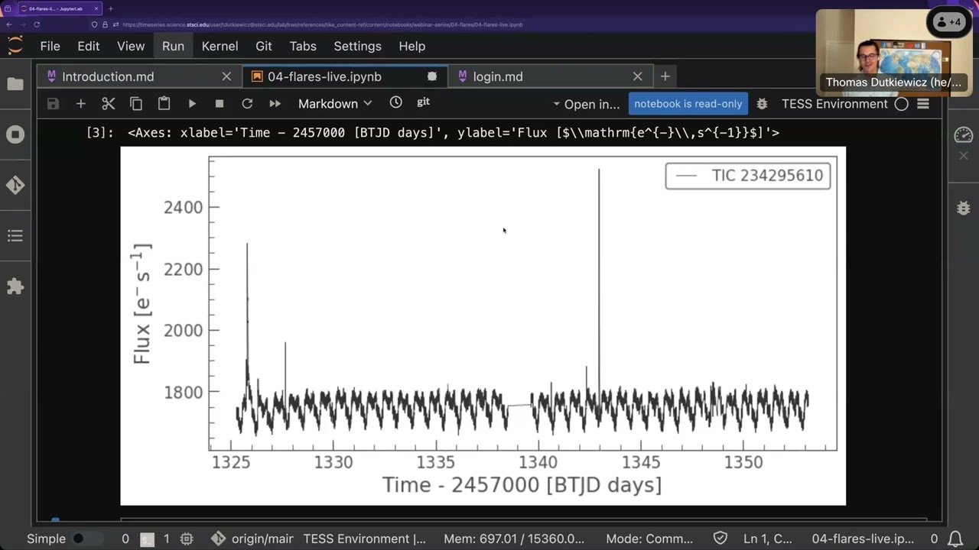
Task: Open the right sidebar gauge panel
Action: (964, 135)
